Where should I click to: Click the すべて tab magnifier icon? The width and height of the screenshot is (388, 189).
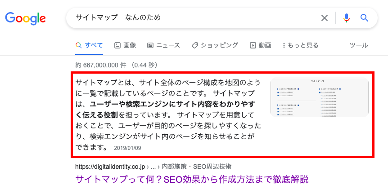coord(78,45)
